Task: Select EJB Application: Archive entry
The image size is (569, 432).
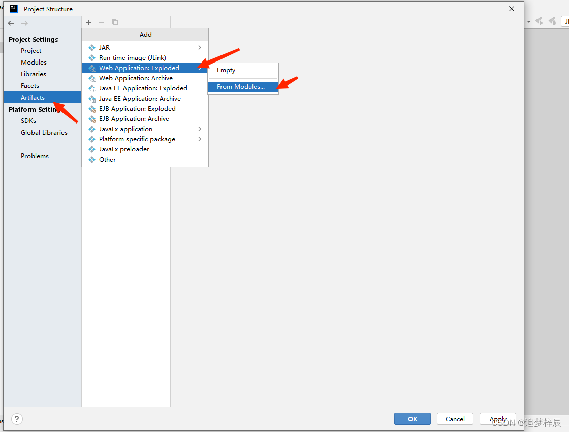Action: pyautogui.click(x=145, y=119)
